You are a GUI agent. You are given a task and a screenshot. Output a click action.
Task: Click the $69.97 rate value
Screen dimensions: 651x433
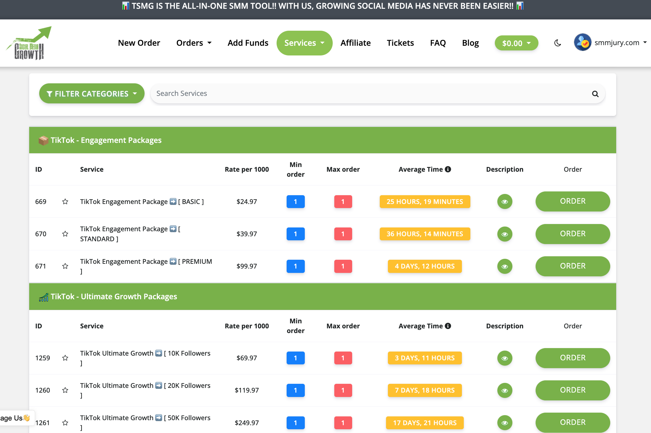[x=247, y=358]
